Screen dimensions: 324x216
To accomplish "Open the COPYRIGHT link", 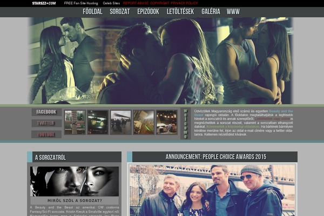I will (159, 3).
